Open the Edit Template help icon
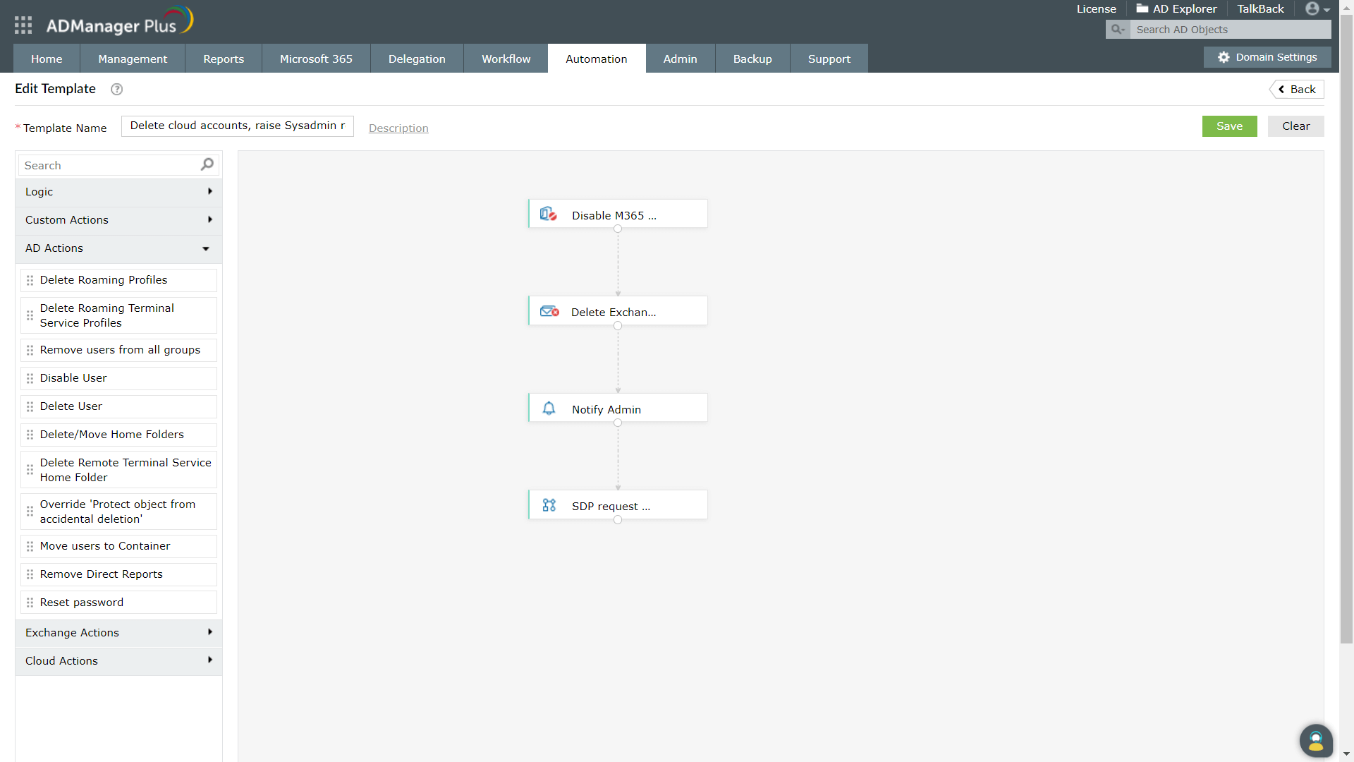Screen dimensions: 1354x762 [x=117, y=90]
